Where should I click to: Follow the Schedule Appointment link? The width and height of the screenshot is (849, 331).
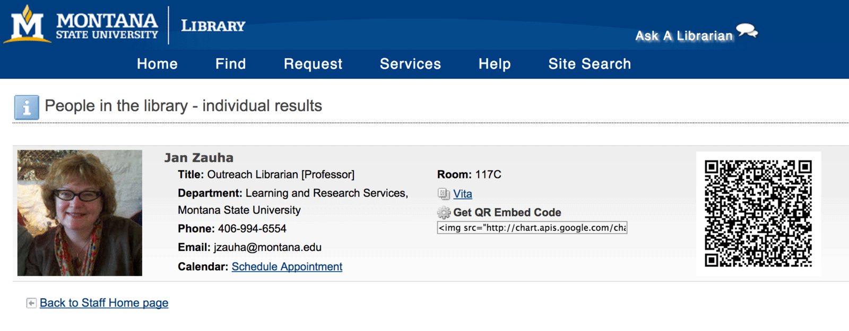pyautogui.click(x=287, y=267)
